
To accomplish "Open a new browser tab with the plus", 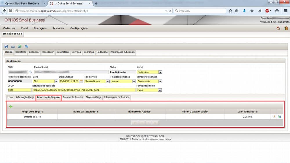I will coord(96,3).
